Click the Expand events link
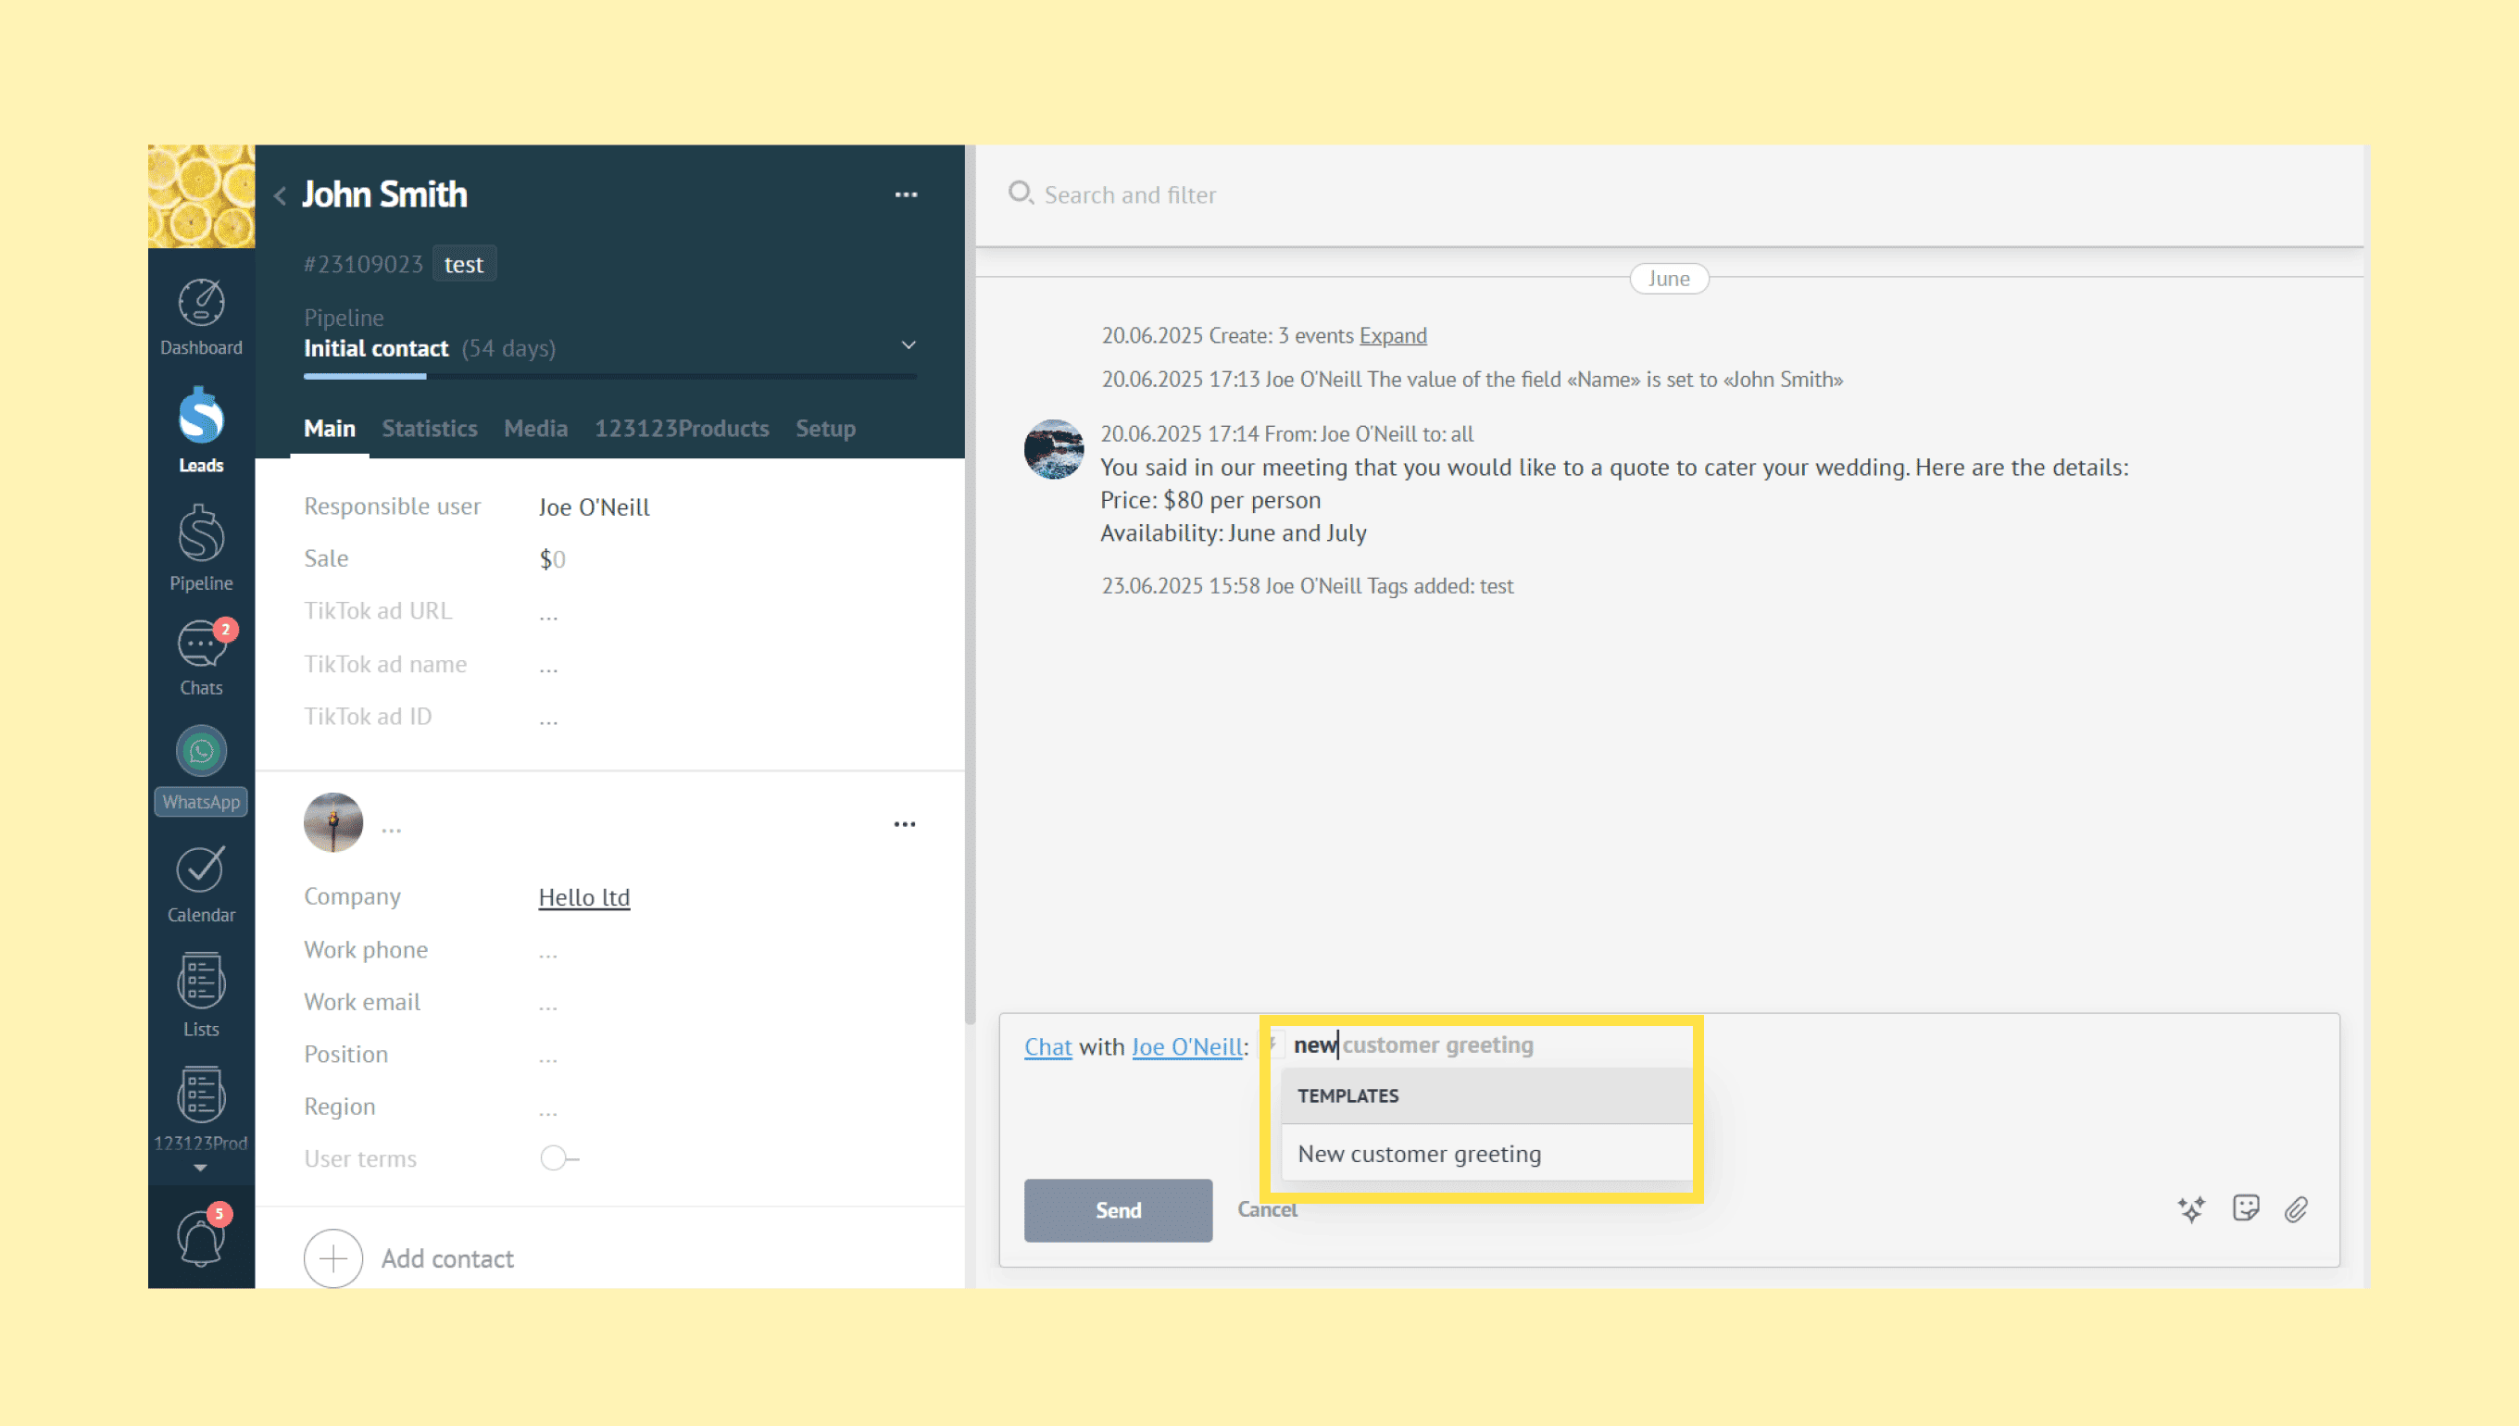 (x=1392, y=335)
